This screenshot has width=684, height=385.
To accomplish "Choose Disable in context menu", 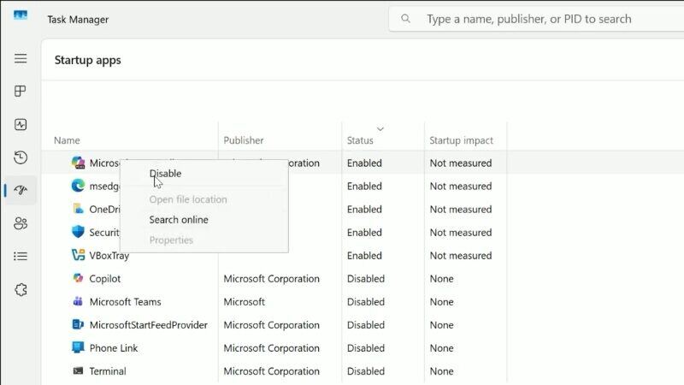I will pos(165,174).
